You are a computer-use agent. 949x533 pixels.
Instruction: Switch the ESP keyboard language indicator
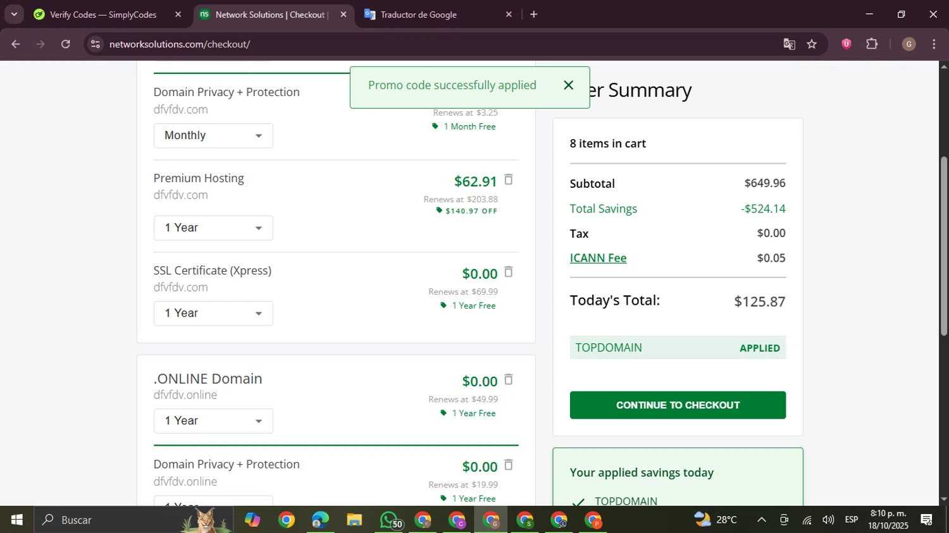(852, 520)
